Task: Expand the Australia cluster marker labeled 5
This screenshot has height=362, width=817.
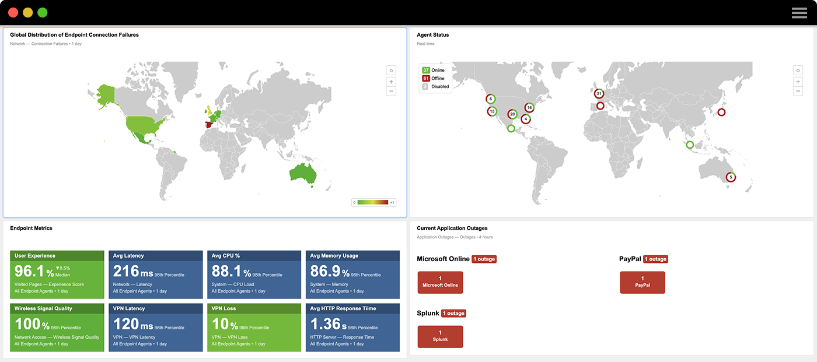Action: pyautogui.click(x=731, y=177)
